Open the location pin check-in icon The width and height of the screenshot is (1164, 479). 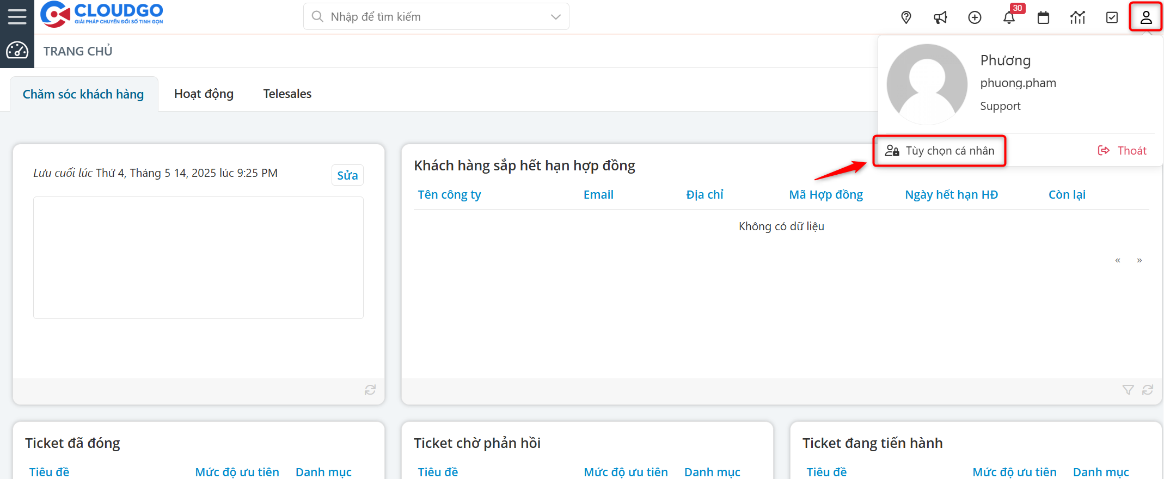coord(906,17)
